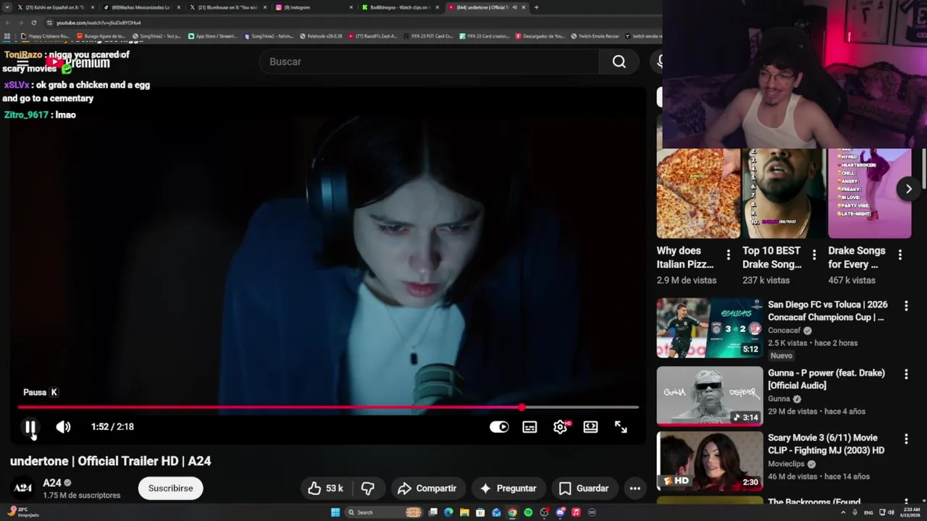This screenshot has height=521, width=927.
Task: Pause the undertone trailer video
Action: (x=30, y=427)
